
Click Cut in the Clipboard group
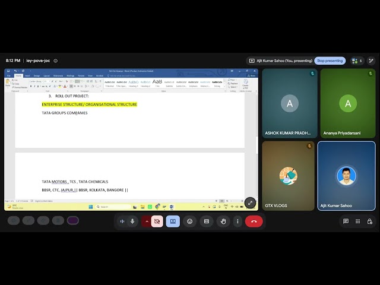pyautogui.click(x=15, y=80)
